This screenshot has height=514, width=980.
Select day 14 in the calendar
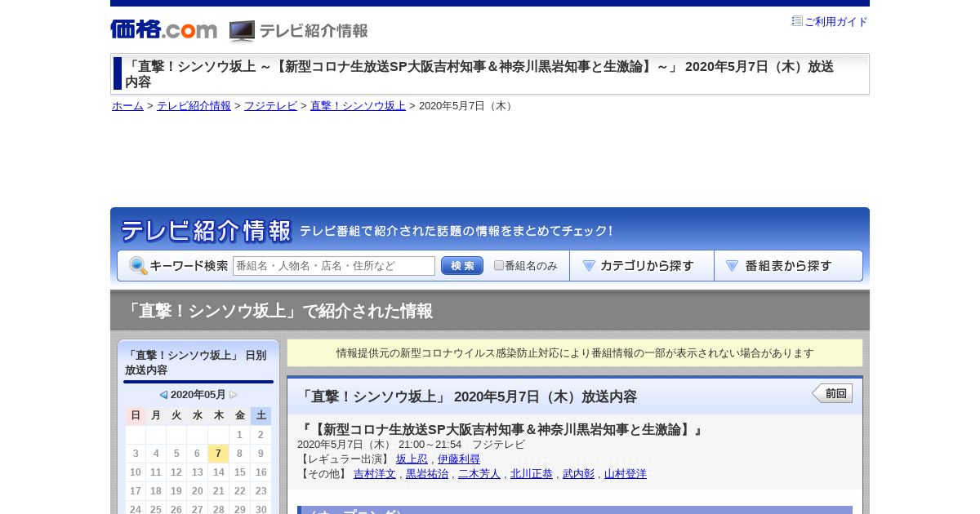coord(218,472)
